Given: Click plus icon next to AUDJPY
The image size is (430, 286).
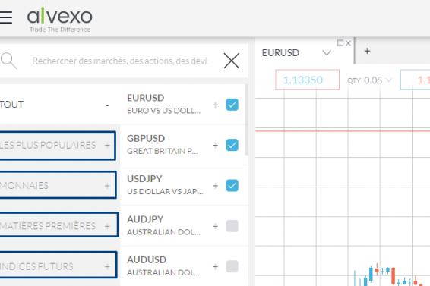Looking at the screenshot, I should pyautogui.click(x=215, y=226).
